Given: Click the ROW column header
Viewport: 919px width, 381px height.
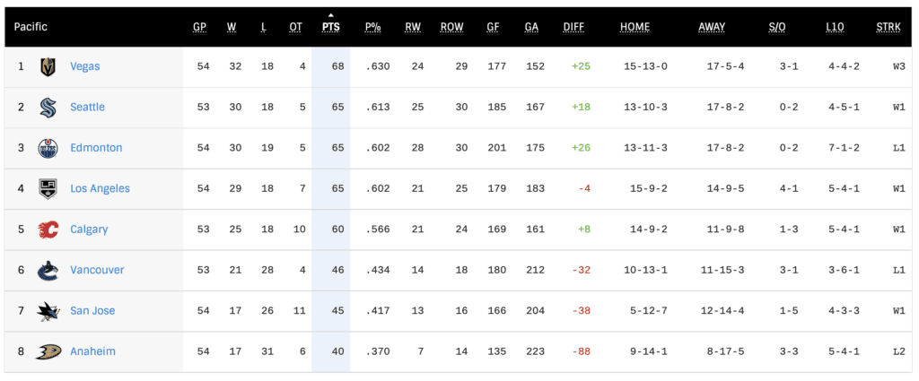Looking at the screenshot, I should click(451, 27).
